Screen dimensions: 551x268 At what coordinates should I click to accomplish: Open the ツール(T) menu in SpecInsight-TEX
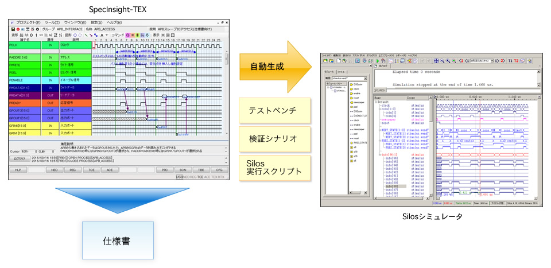point(52,22)
